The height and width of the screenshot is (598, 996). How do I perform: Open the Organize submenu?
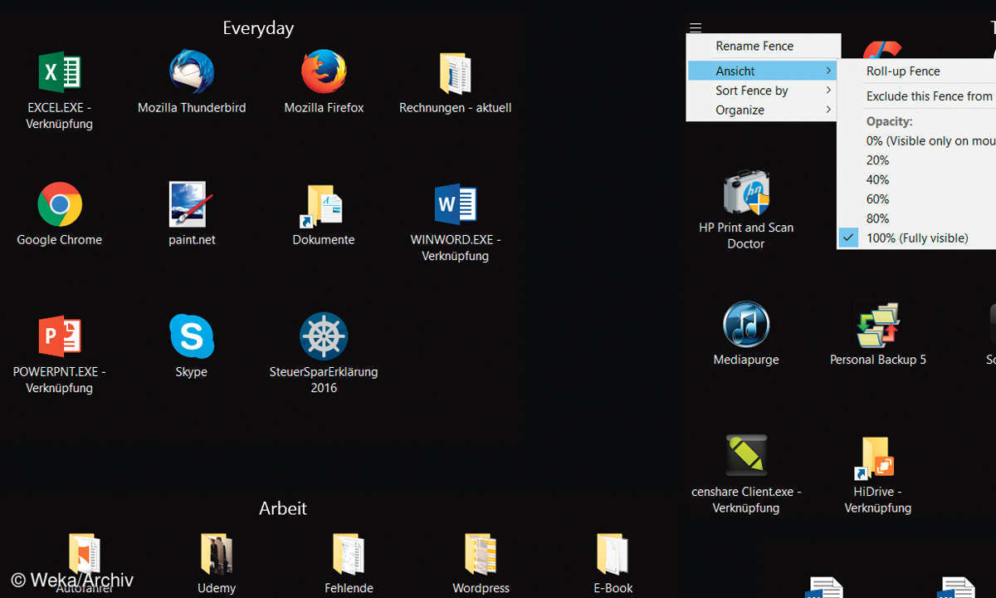(x=762, y=110)
